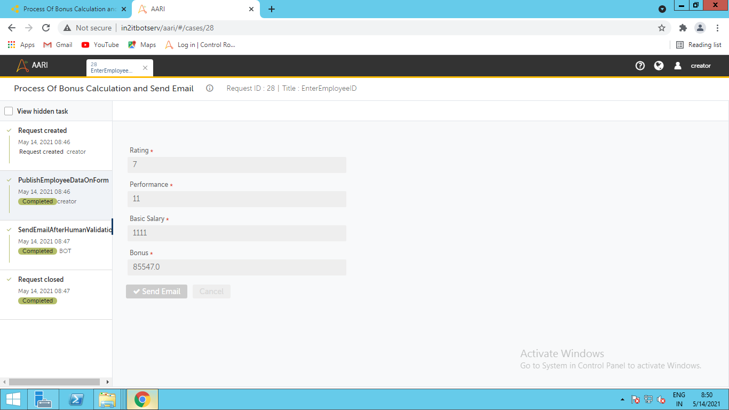Click the Request ID : 28 text
Viewport: 729px width, 410px height.
coord(251,88)
